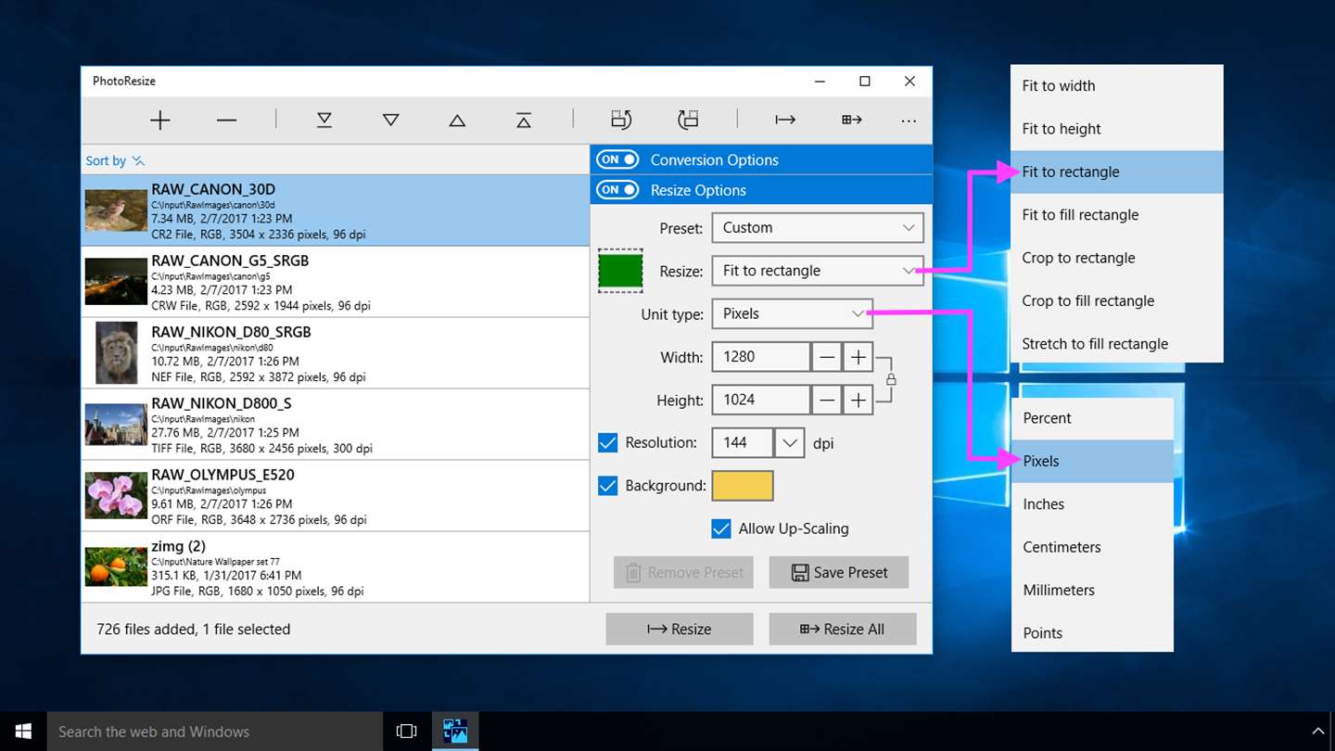1335x751 pixels.
Task: Uncheck the Background checkbox
Action: (608, 486)
